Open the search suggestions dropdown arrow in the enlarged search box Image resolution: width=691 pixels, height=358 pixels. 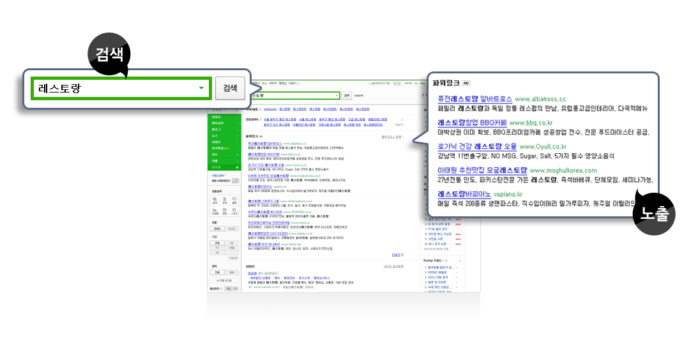pyautogui.click(x=201, y=88)
